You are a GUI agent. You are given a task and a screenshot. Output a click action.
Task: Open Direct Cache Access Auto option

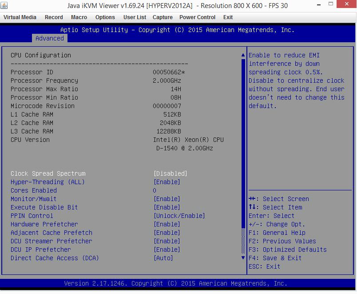(163, 258)
